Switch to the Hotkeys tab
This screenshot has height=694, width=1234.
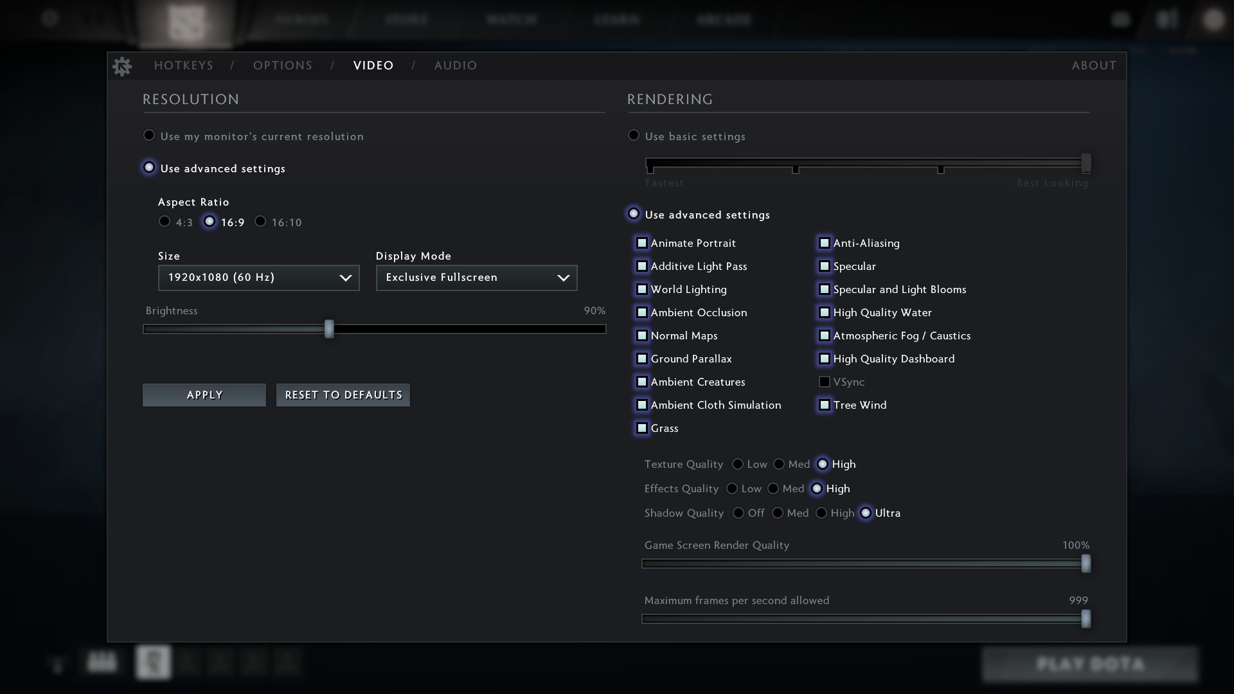click(183, 66)
